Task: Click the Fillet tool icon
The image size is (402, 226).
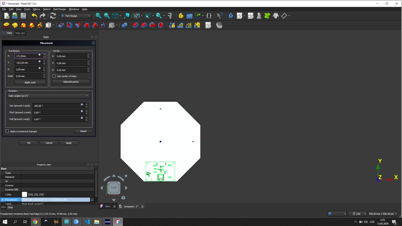Action: (x=135, y=25)
